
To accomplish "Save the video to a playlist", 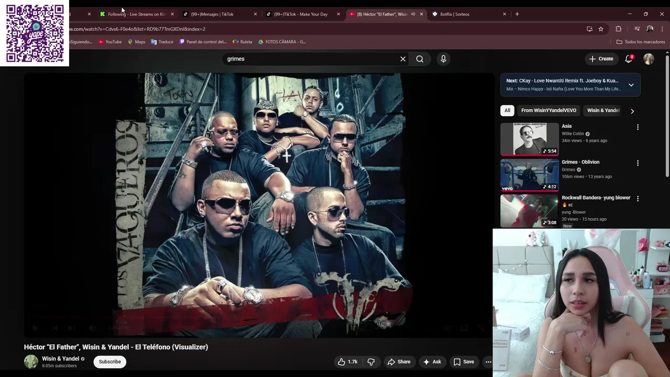I will 464,362.
